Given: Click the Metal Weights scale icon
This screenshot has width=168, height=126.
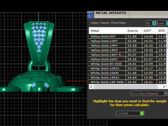Looking at the screenshot, I should (x=91, y=14).
